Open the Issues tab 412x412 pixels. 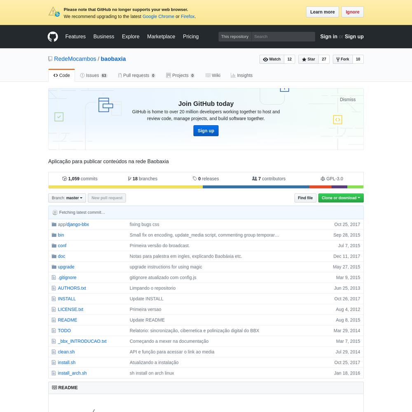click(94, 75)
